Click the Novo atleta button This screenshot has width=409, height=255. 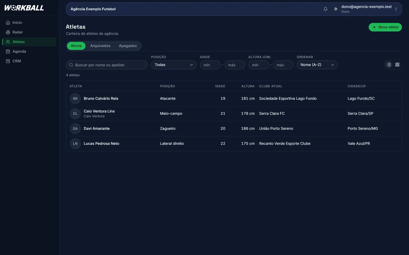pos(385,27)
